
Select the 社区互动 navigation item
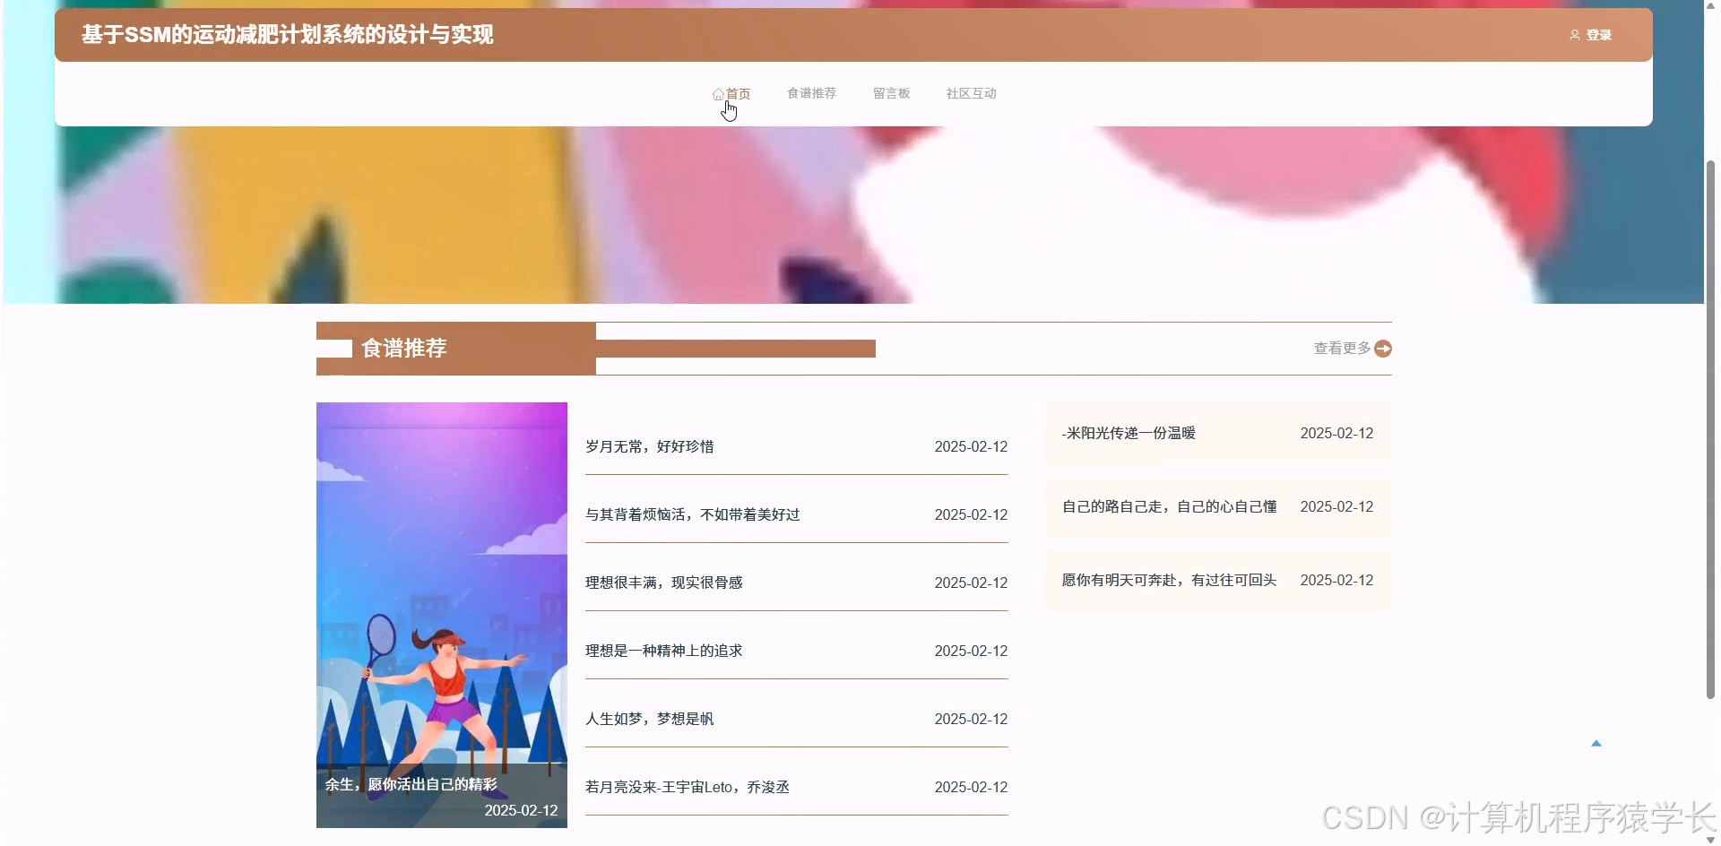(x=970, y=92)
